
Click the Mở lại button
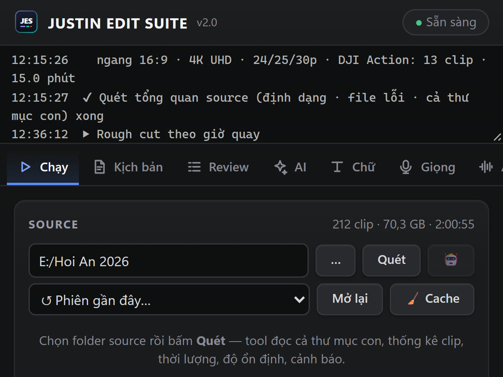click(x=350, y=299)
